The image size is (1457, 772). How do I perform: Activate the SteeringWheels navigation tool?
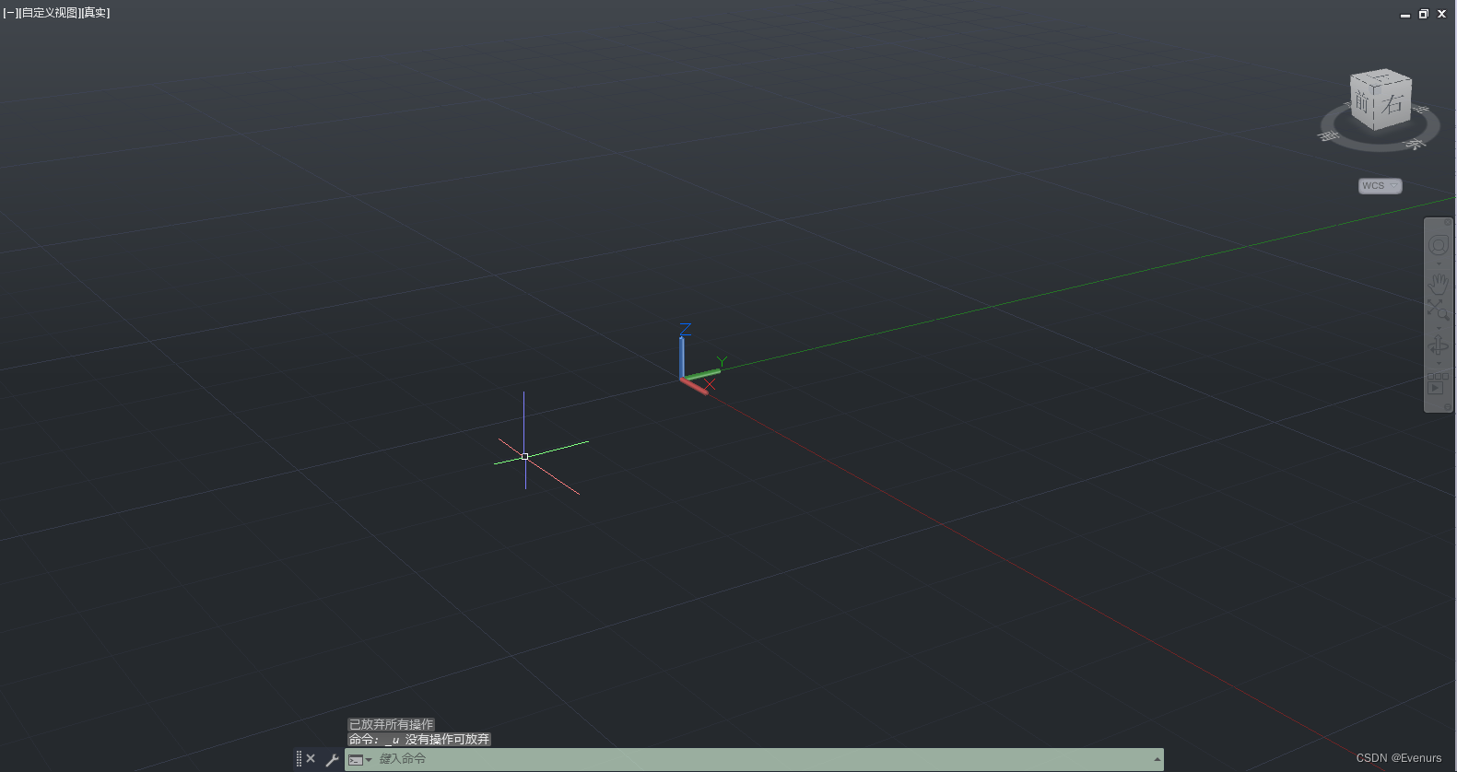pyautogui.click(x=1439, y=244)
